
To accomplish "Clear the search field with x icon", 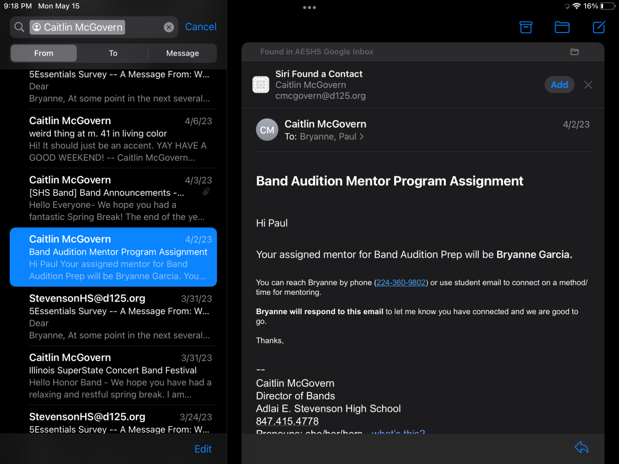I will (169, 27).
